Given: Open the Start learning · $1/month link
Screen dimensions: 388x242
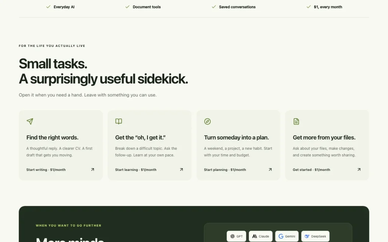Looking at the screenshot, I should (x=136, y=170).
